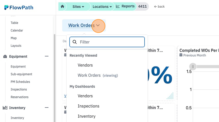The height and width of the screenshot is (122, 219).
Task: Focus the Filter search field
Action: click(107, 42)
